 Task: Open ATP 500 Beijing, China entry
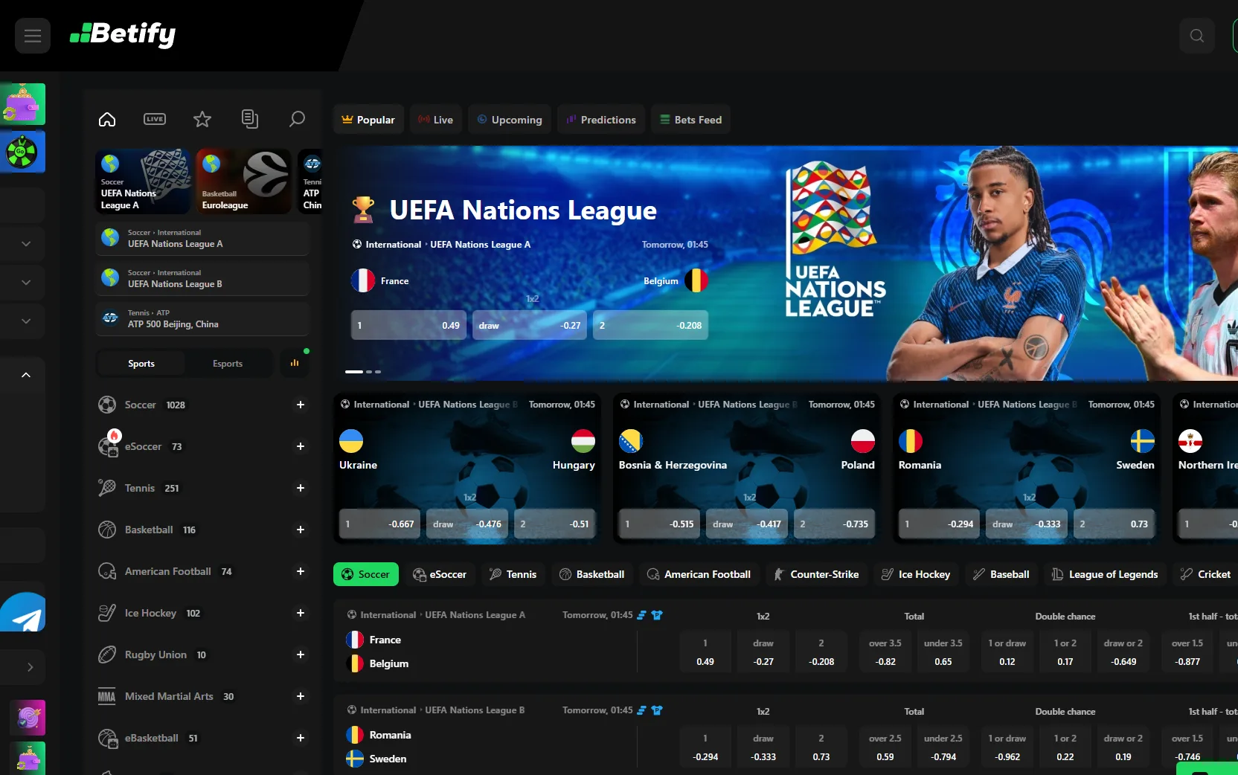tap(202, 318)
